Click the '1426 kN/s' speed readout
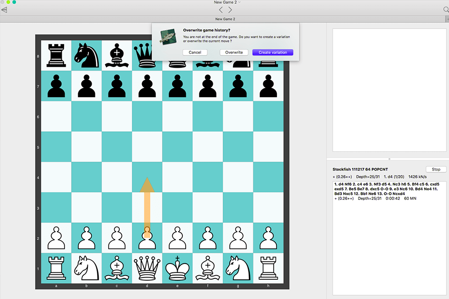 coord(418,177)
